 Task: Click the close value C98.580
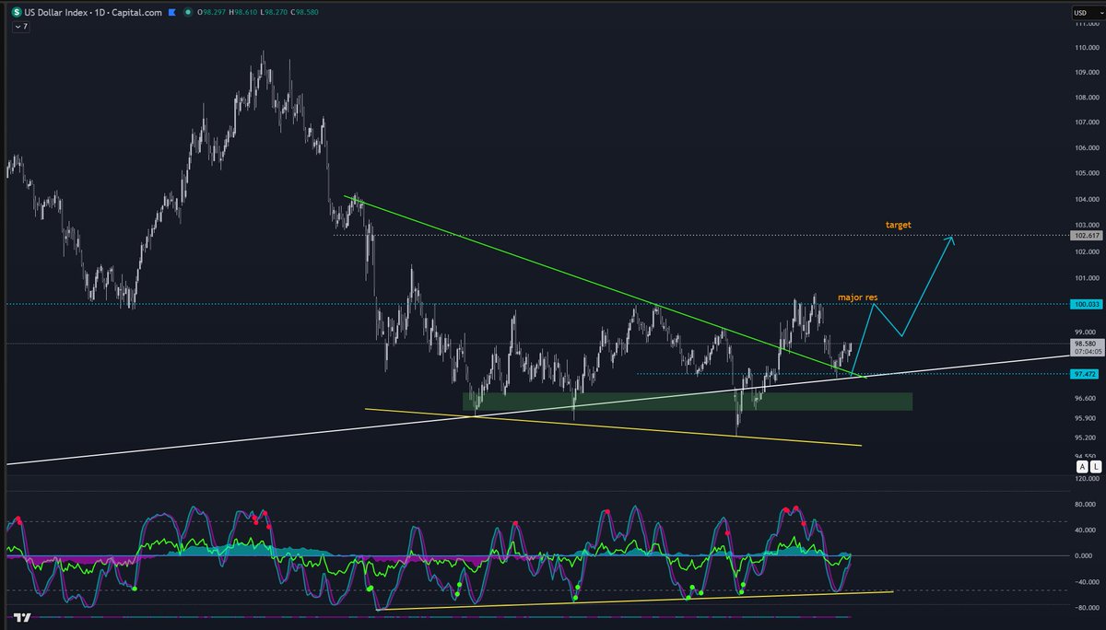(303, 12)
